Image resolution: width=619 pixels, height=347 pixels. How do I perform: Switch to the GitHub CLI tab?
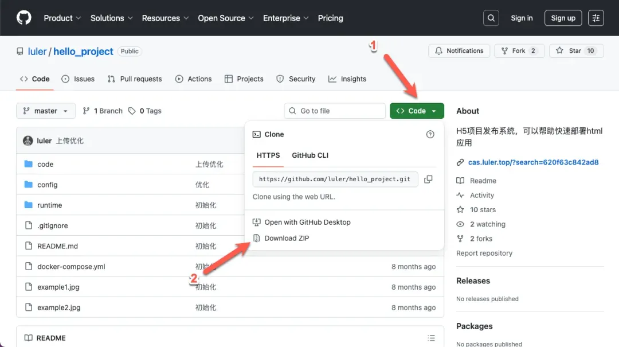click(x=310, y=155)
